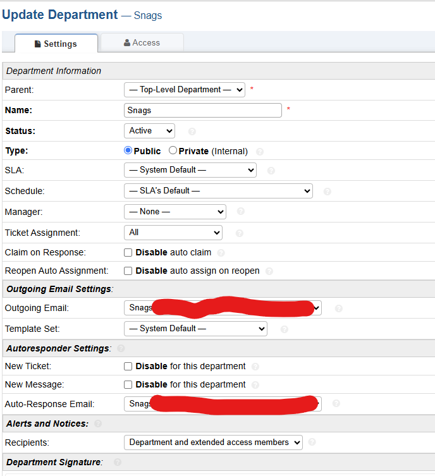
Task: Click the Update Department heading text
Action: click(60, 15)
